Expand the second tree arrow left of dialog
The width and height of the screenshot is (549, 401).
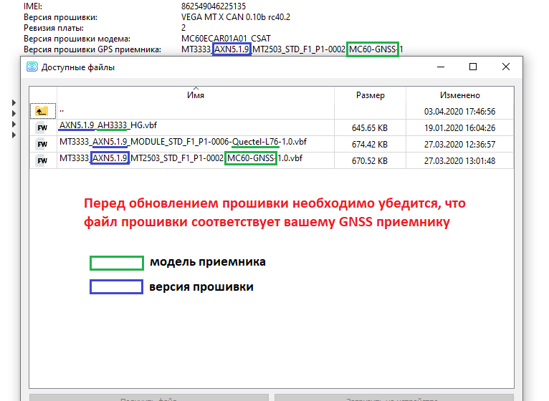[14, 114]
